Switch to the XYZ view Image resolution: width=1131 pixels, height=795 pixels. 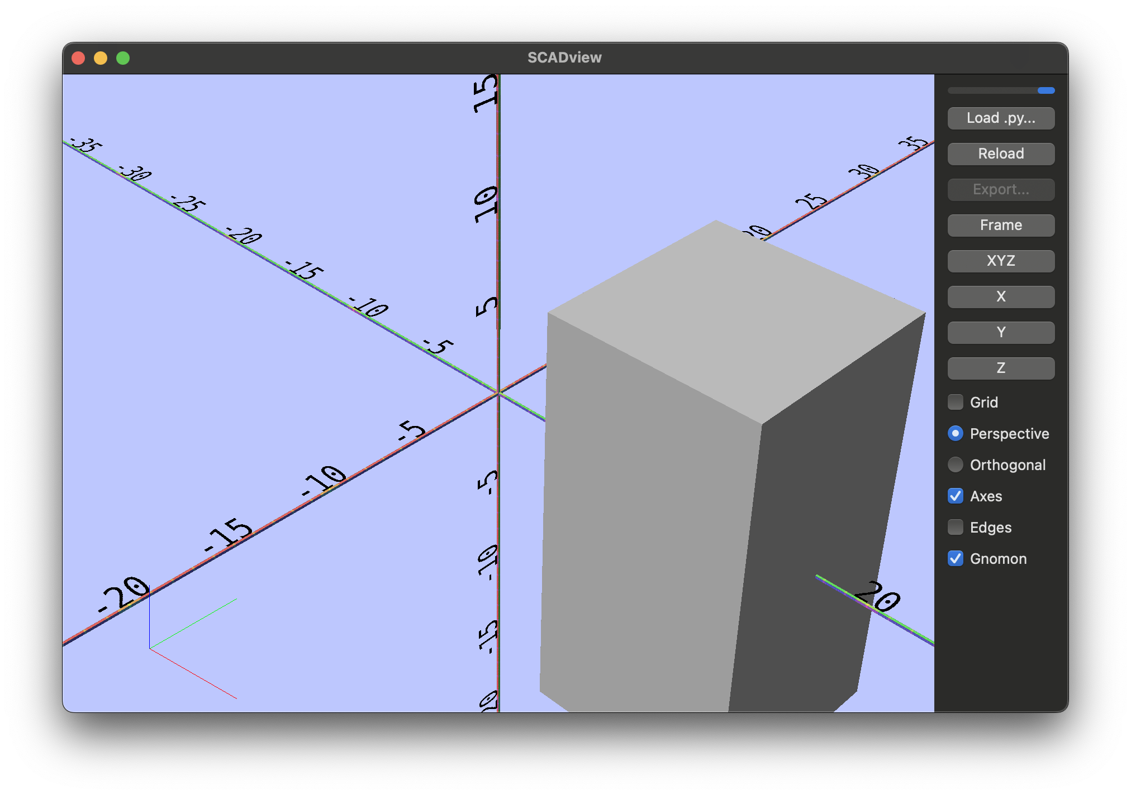1000,261
